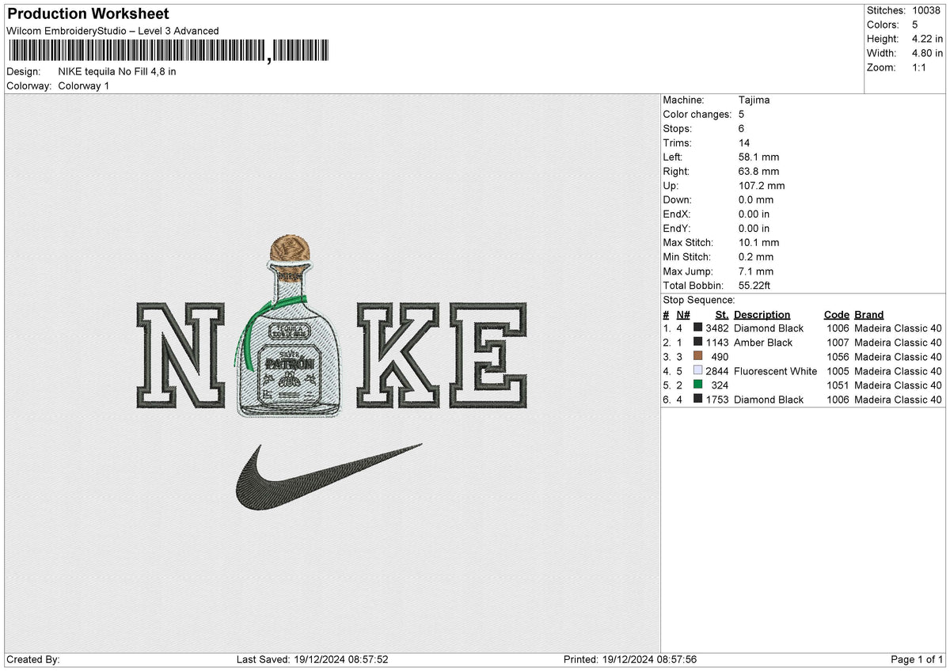
Task: Click "Madeira Classic 40" in the Amber Black row
Action: (x=898, y=342)
